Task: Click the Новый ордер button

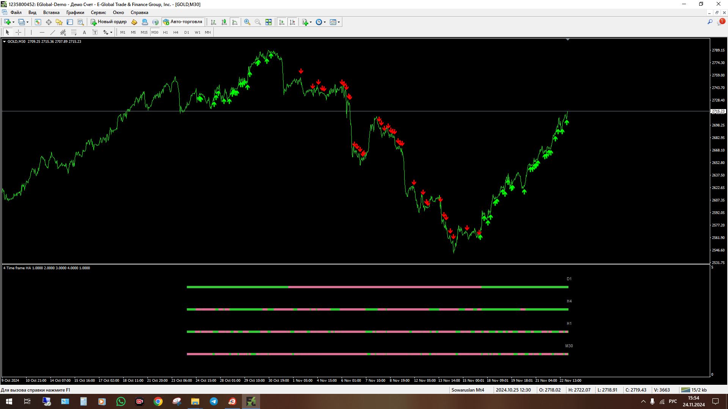Action: (108, 22)
